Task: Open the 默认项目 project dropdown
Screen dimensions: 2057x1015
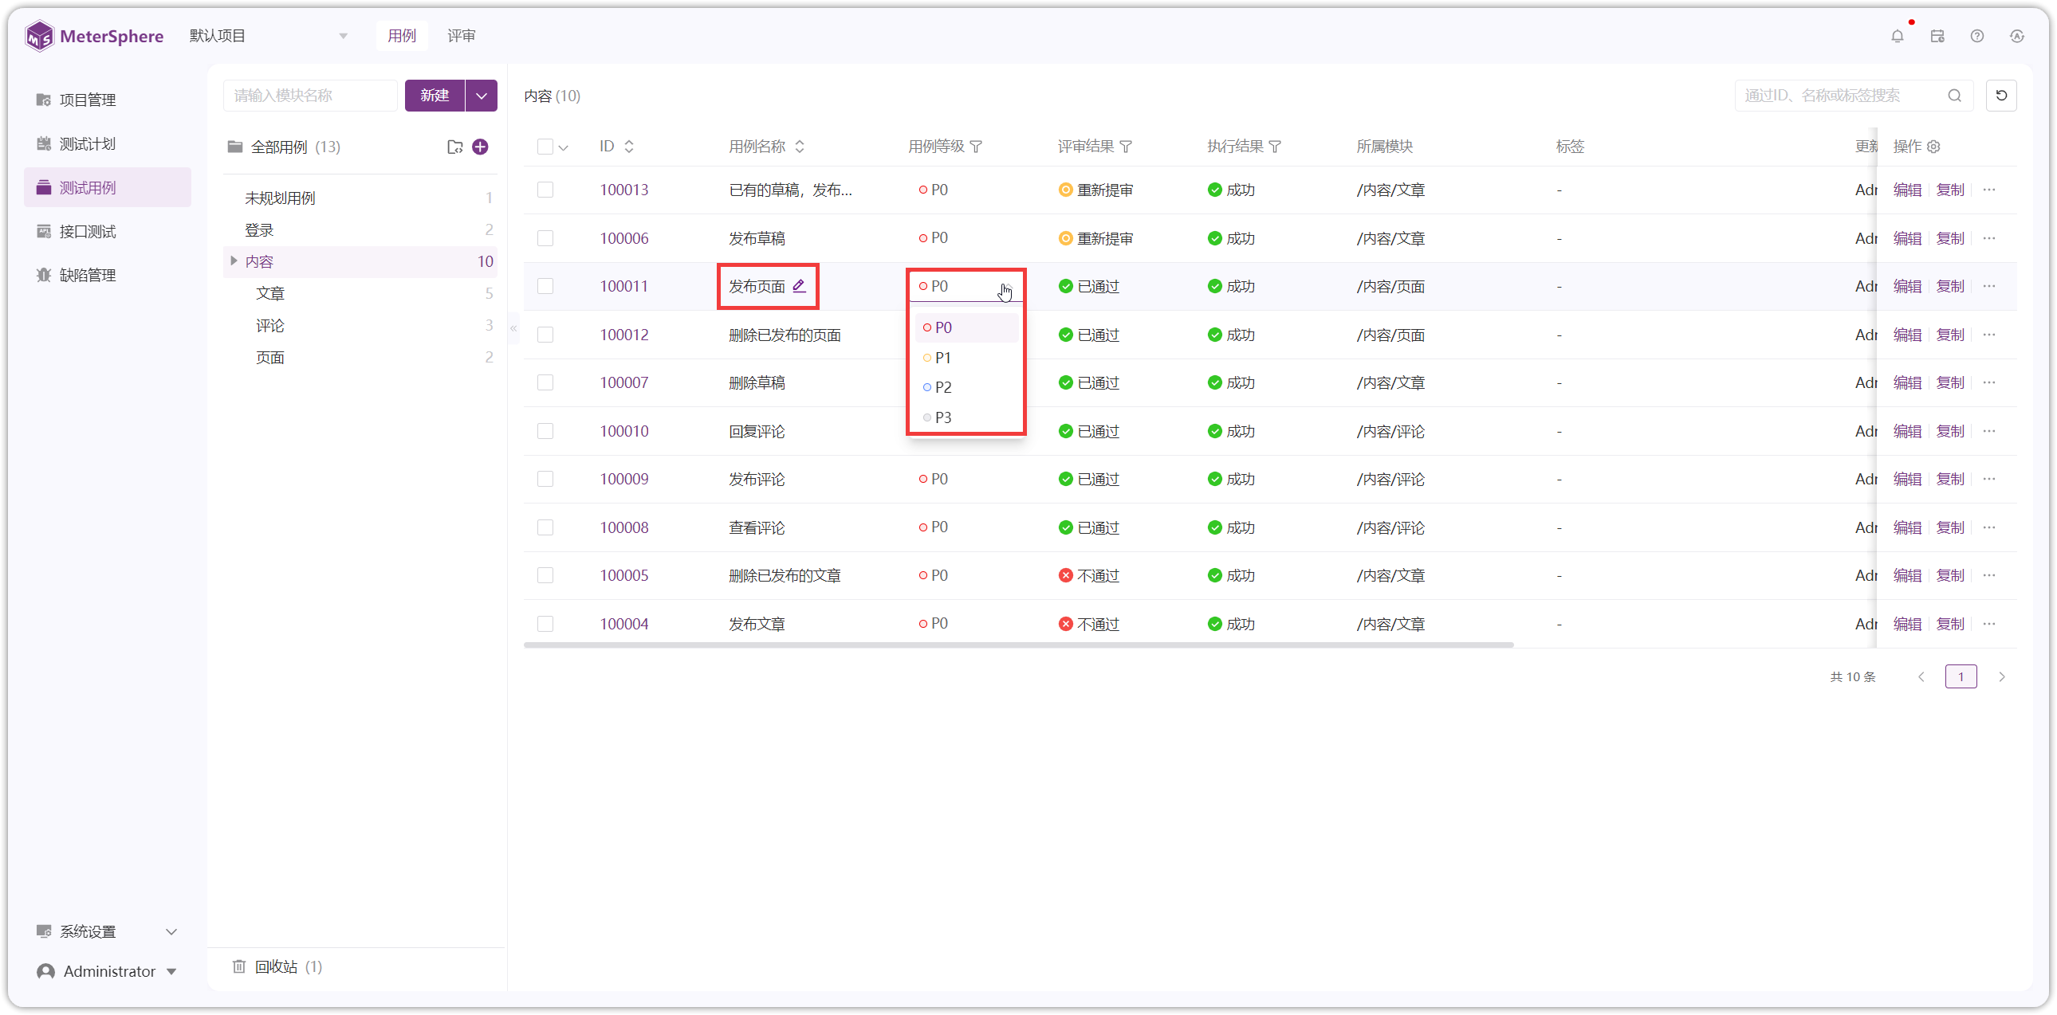Action: coord(269,36)
